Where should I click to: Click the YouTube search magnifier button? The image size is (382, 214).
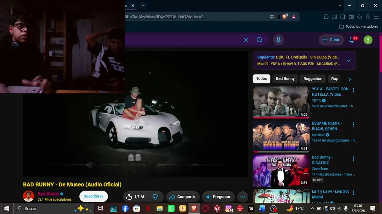(259, 40)
